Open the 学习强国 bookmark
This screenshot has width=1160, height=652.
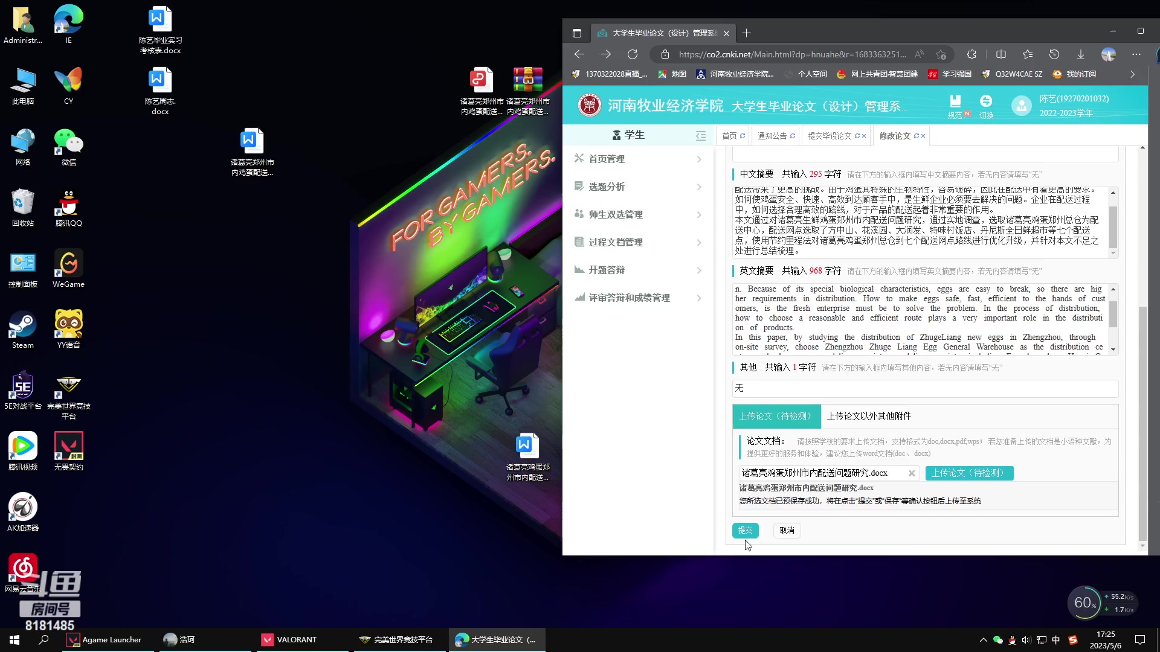950,74
